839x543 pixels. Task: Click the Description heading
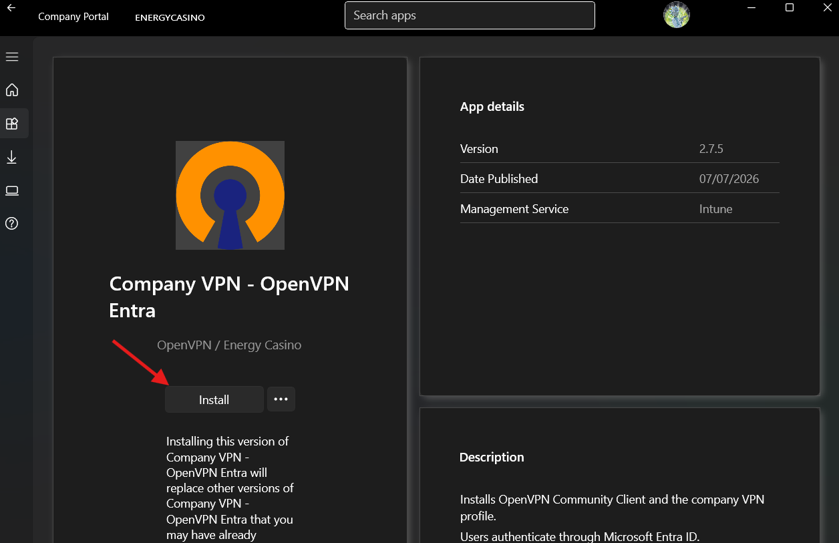(492, 458)
